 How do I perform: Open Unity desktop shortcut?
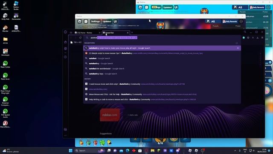click(5, 6)
